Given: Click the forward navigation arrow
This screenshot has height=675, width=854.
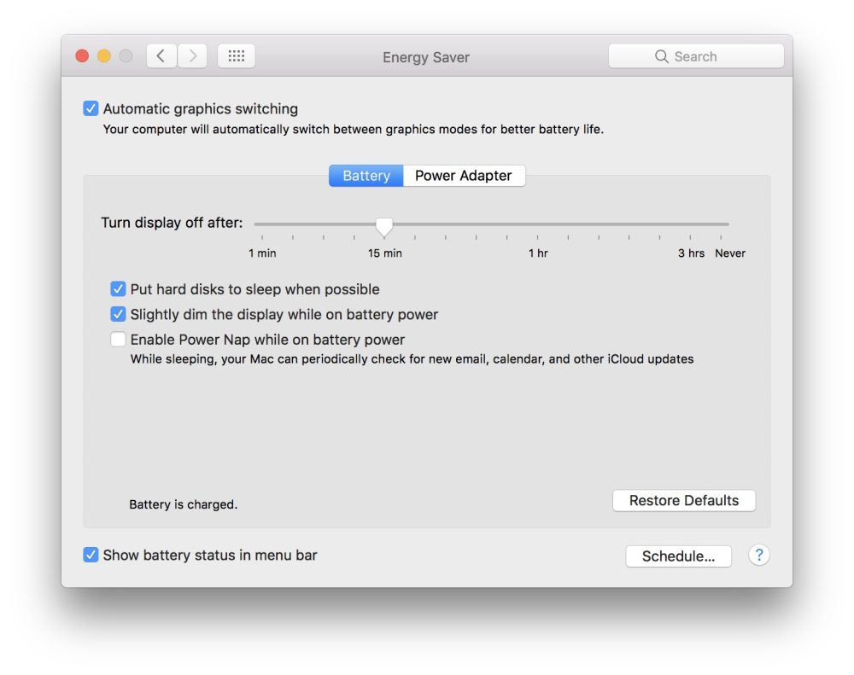Looking at the screenshot, I should tap(192, 55).
